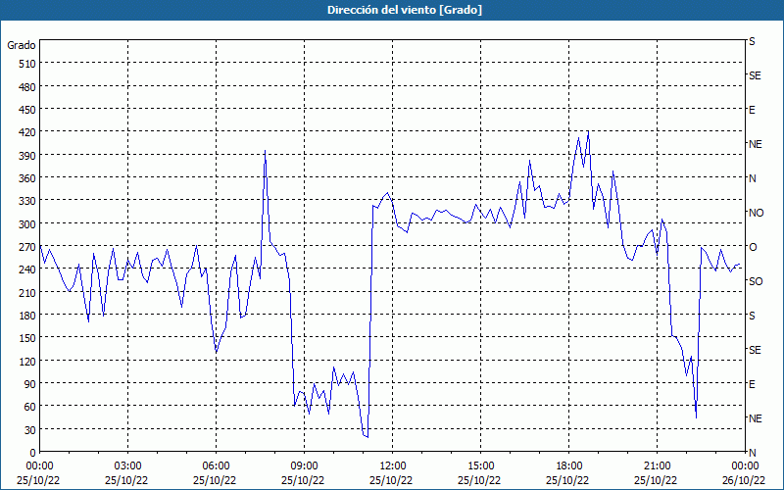
Task: Click the 'SO' compass direction label
Action: click(x=756, y=281)
